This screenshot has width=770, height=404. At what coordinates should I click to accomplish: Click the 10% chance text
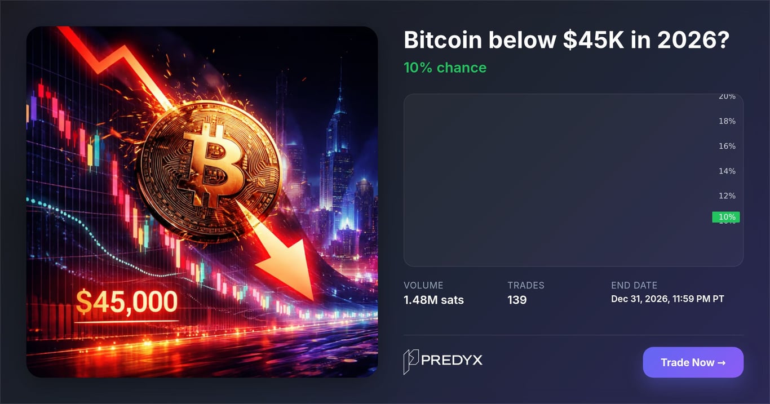445,68
